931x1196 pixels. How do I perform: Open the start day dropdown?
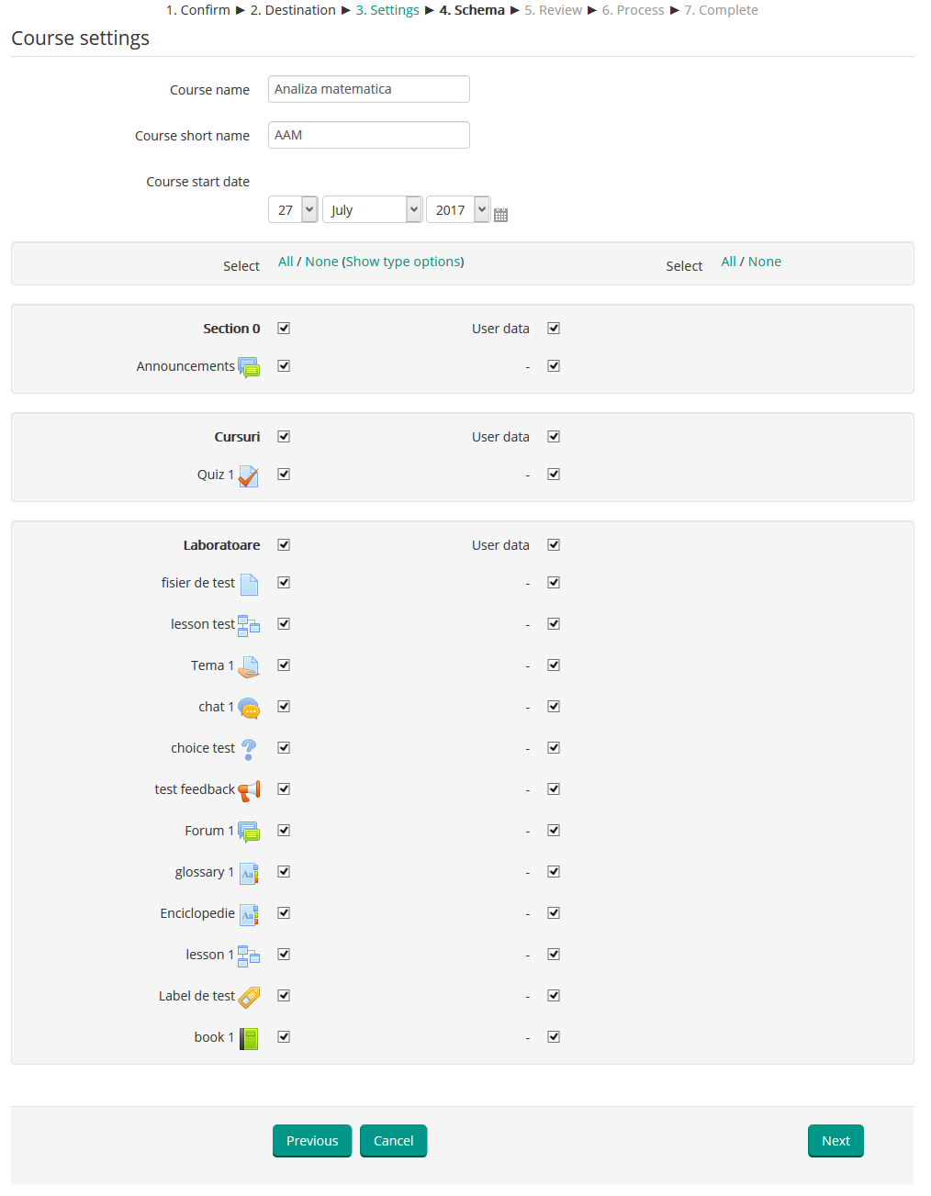(293, 210)
